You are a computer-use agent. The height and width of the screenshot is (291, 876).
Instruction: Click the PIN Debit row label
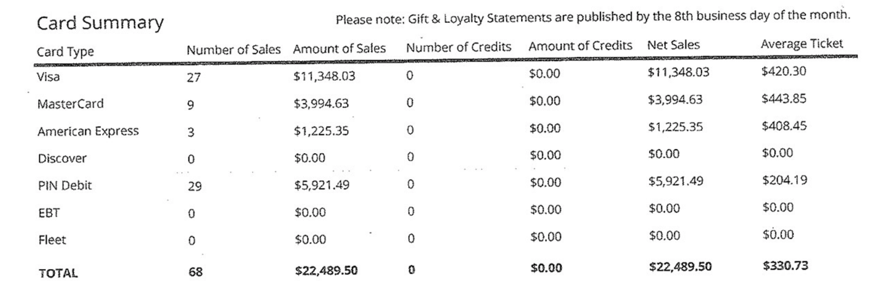(x=64, y=185)
